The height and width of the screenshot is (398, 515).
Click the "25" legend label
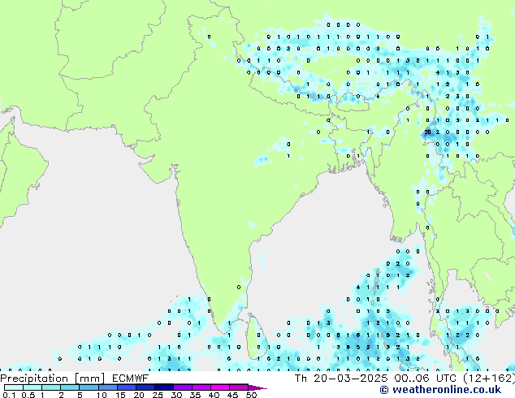[158, 395]
